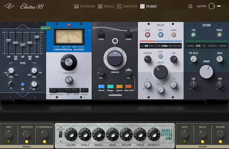
Task: Toggle the Delay POWER button
Action: (x=173, y=35)
